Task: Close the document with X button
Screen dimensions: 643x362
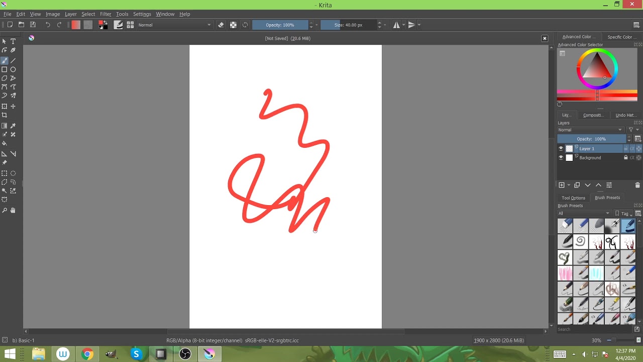Action: 545,38
